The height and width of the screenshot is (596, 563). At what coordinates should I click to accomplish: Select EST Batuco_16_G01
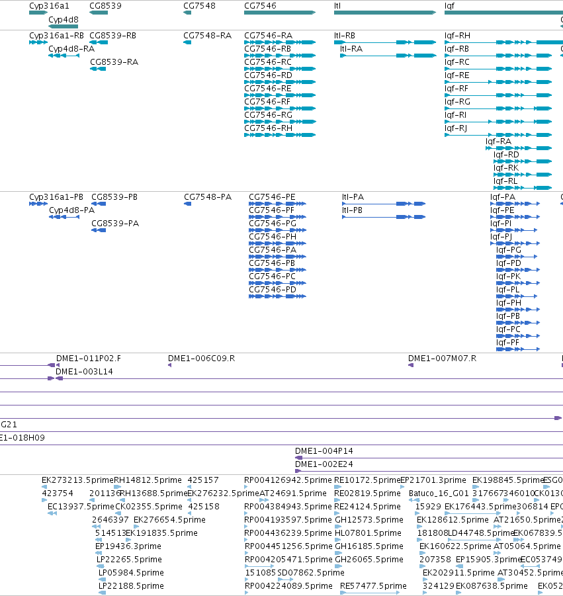tap(414, 500)
